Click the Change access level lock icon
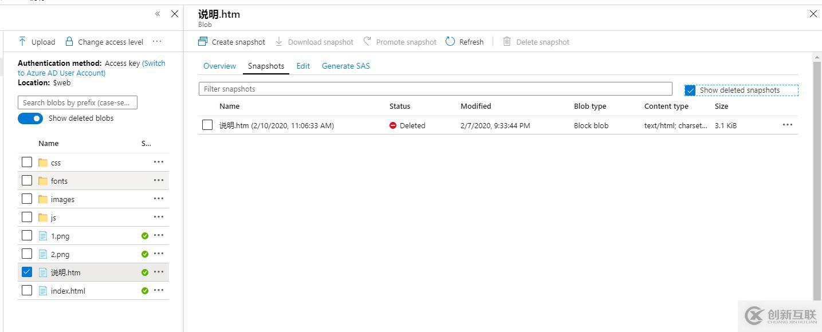822x332 pixels. click(x=69, y=41)
